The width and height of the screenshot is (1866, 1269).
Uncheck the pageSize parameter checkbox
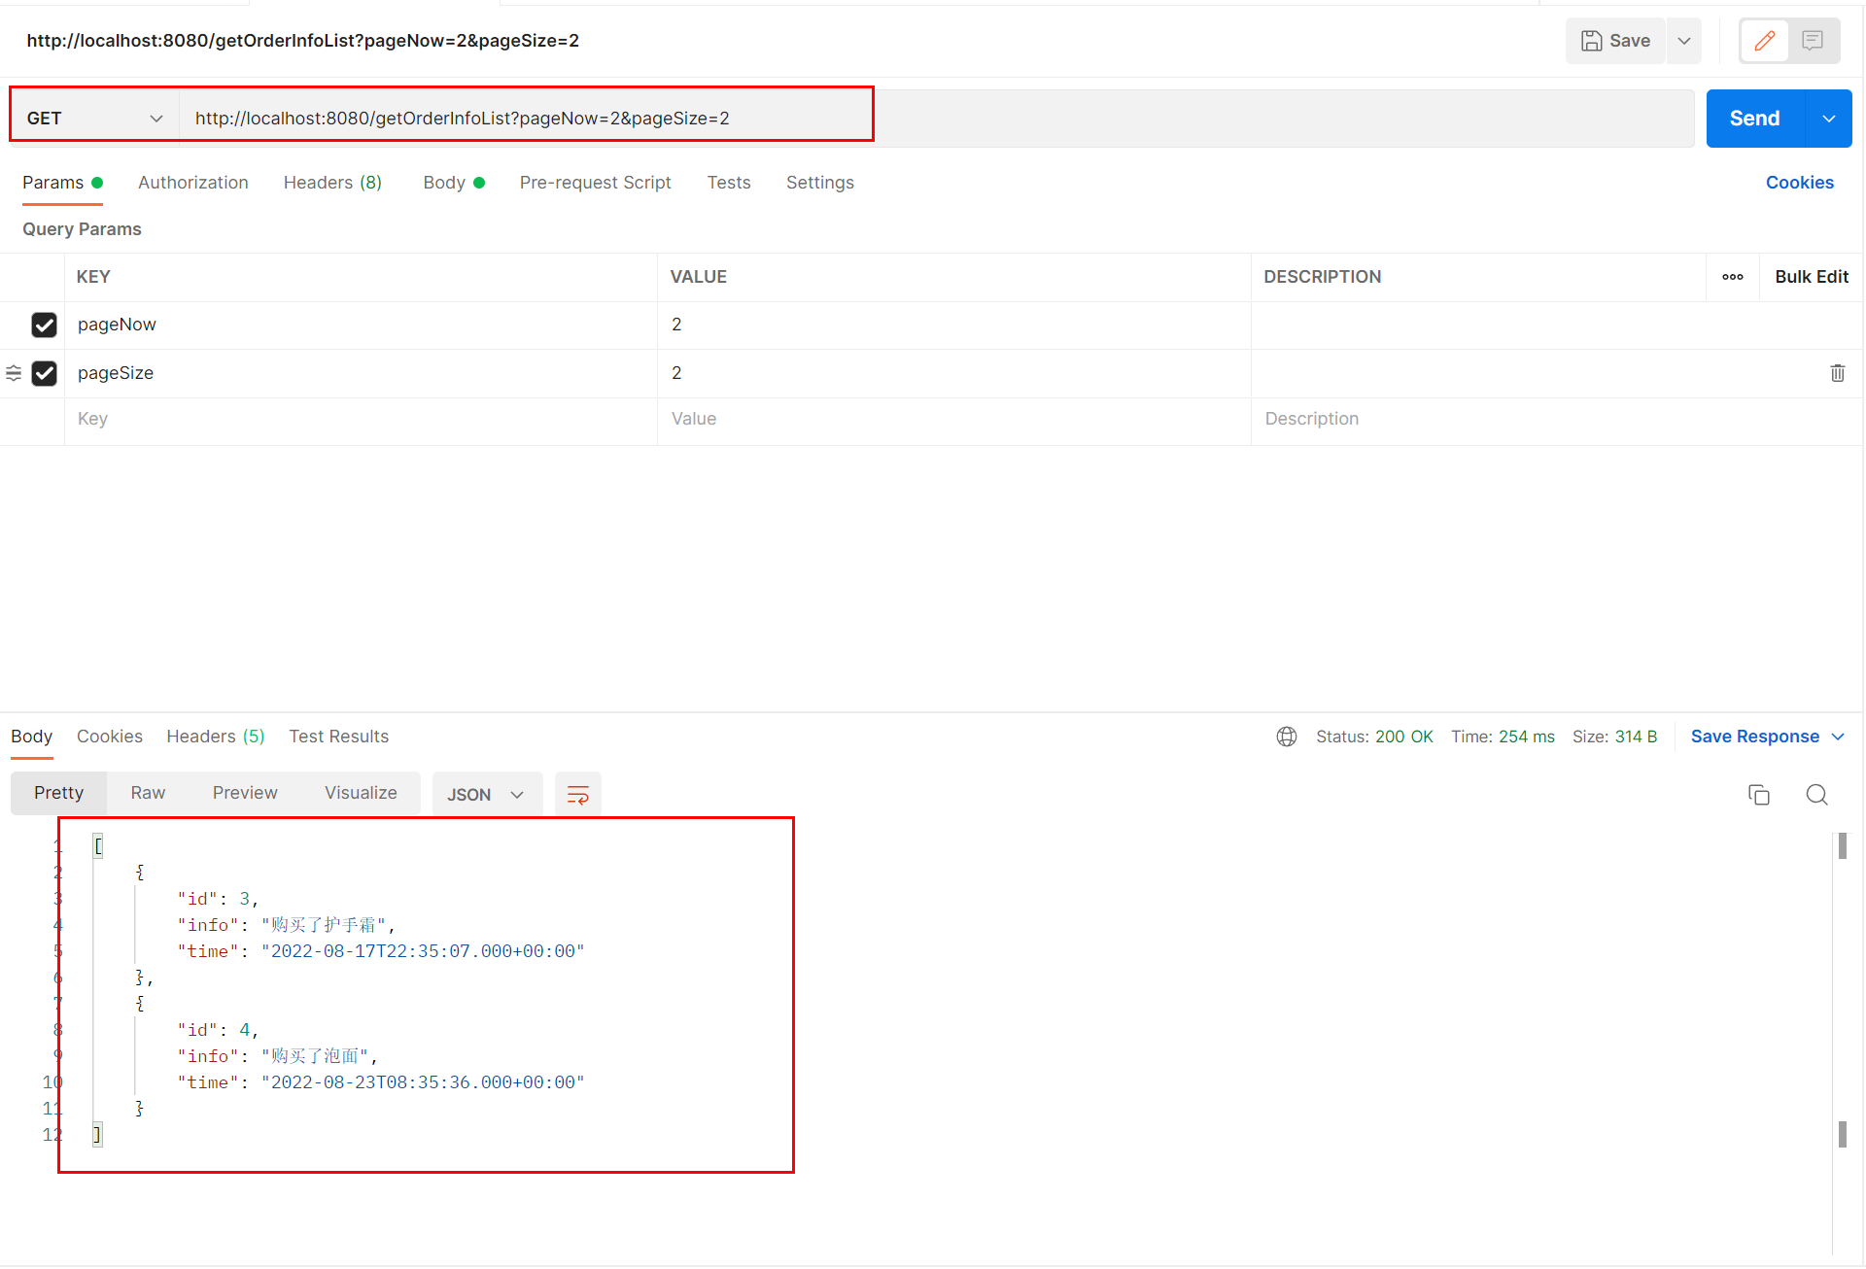(45, 373)
